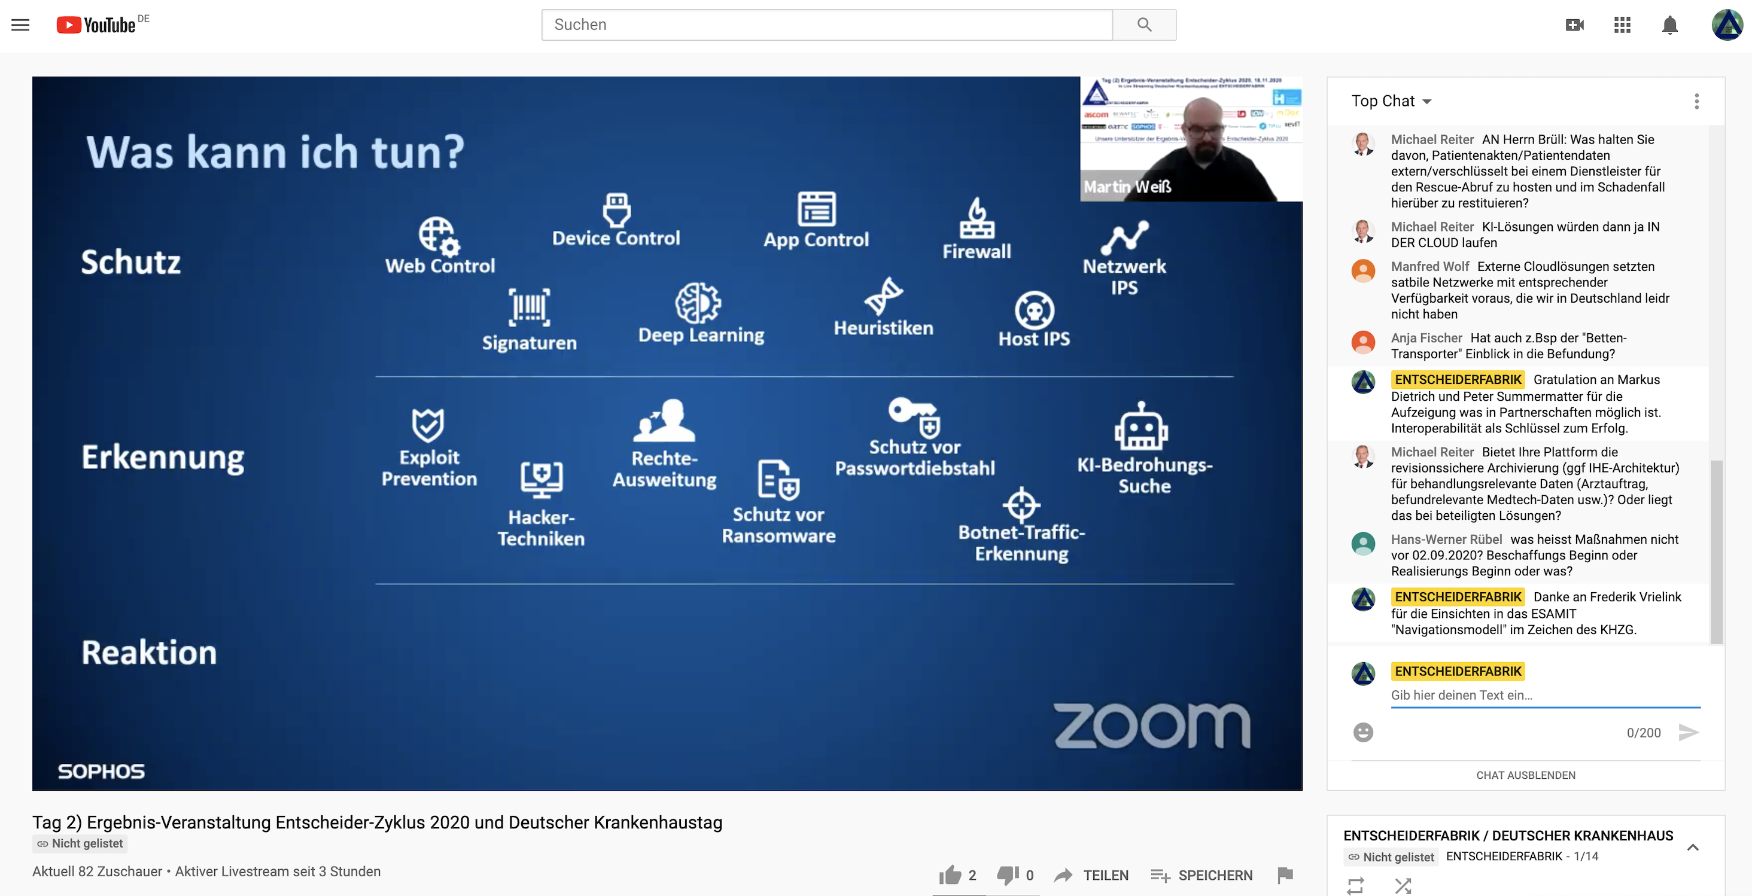Click Hans-Werner Rübel's chat avatar
This screenshot has height=896, width=1752.
pyautogui.click(x=1363, y=543)
